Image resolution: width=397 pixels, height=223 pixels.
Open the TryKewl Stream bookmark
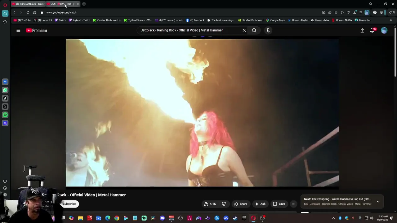coord(138,20)
